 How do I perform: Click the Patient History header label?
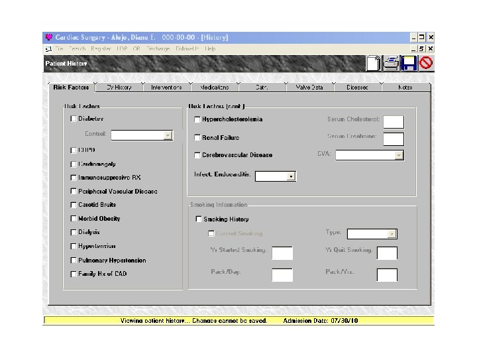click(x=66, y=64)
